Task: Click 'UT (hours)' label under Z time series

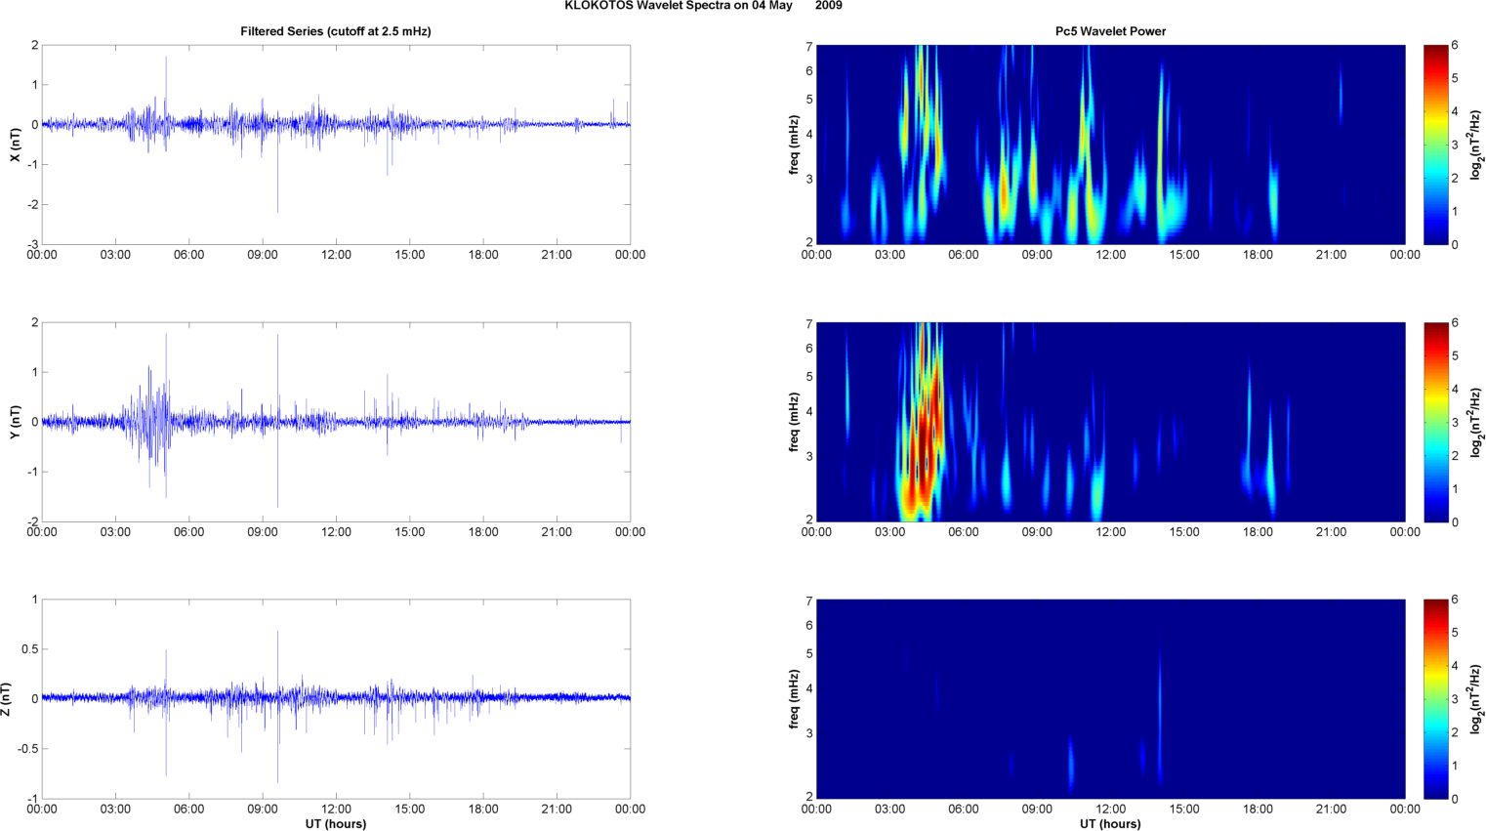Action: coord(336,824)
